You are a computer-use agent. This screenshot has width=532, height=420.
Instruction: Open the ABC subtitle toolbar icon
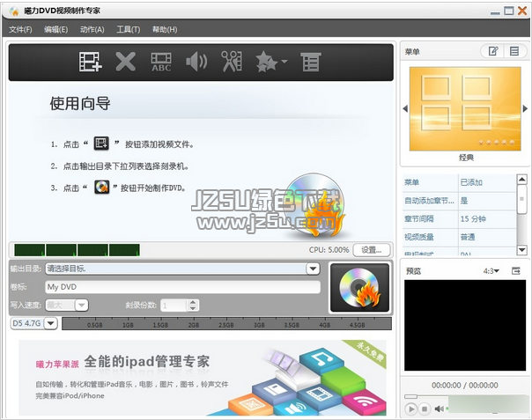tap(161, 63)
